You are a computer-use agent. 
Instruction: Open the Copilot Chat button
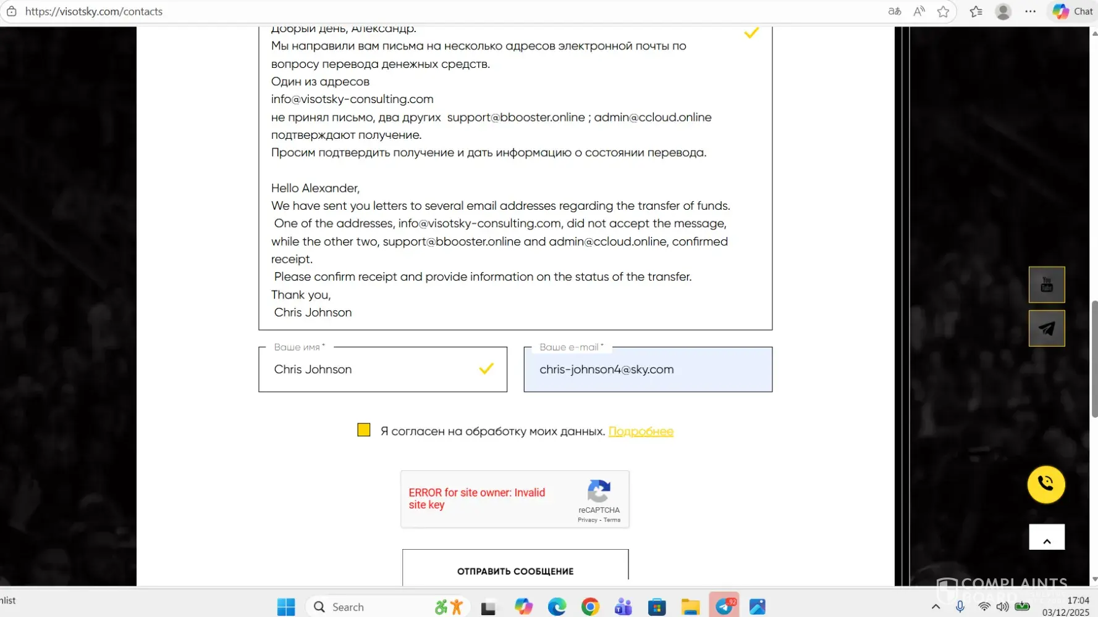1073,12
